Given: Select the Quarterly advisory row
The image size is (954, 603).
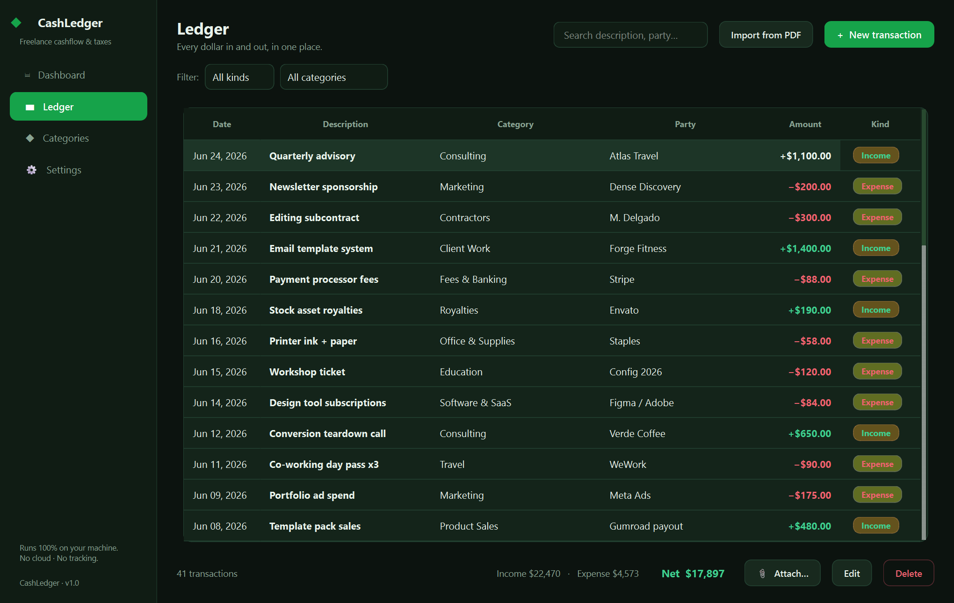Looking at the screenshot, I should [552, 156].
